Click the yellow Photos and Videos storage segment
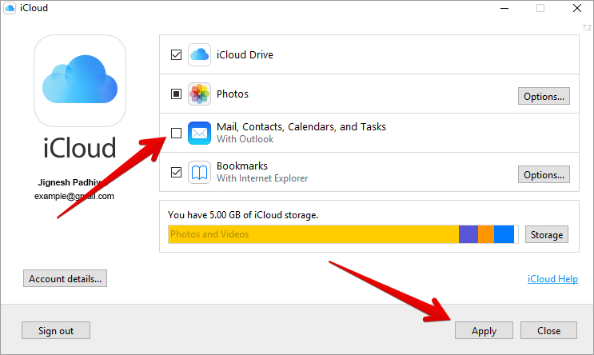Screen dimensions: 594x355 (x=313, y=234)
